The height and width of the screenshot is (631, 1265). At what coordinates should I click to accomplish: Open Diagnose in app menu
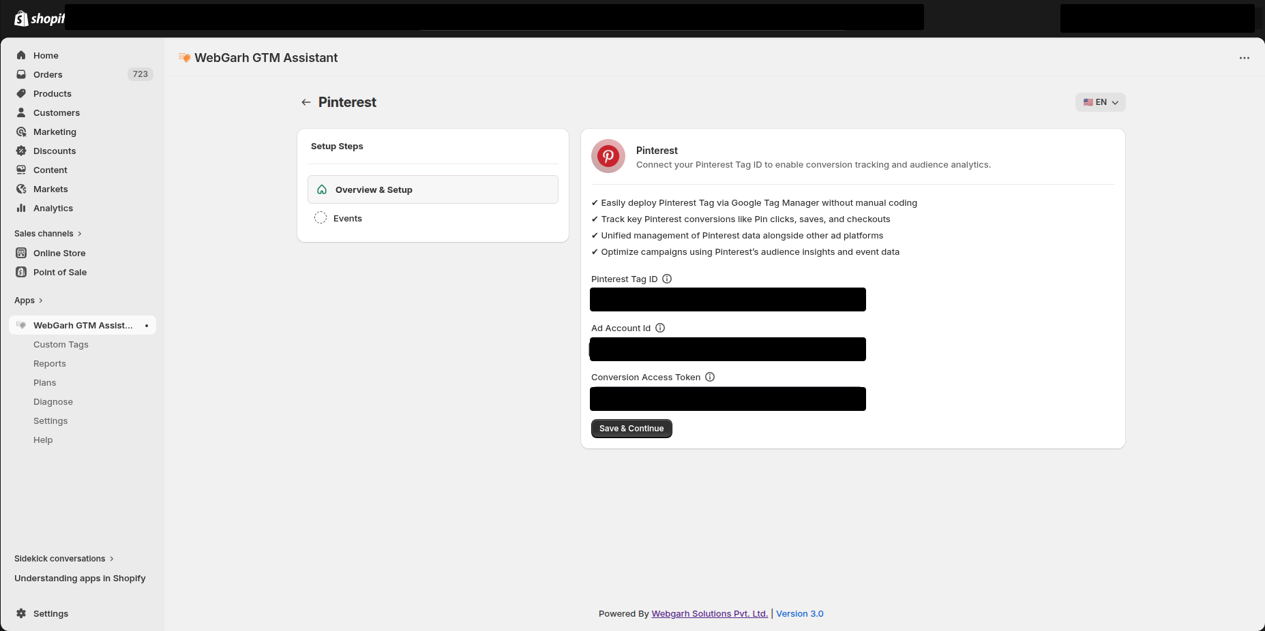coord(53,402)
